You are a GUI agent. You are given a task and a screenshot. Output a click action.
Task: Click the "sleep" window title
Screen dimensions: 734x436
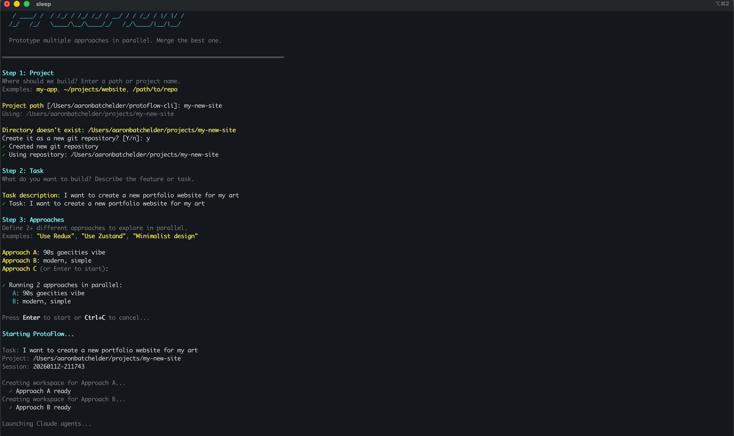(43, 4)
